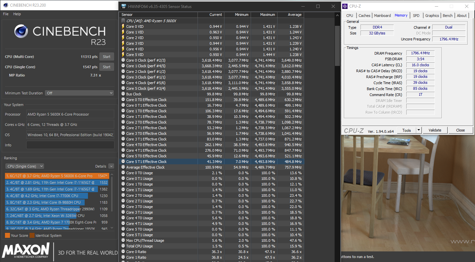Switch to the SPD tab in CPU-Z
The width and height of the screenshot is (475, 262).
(416, 16)
